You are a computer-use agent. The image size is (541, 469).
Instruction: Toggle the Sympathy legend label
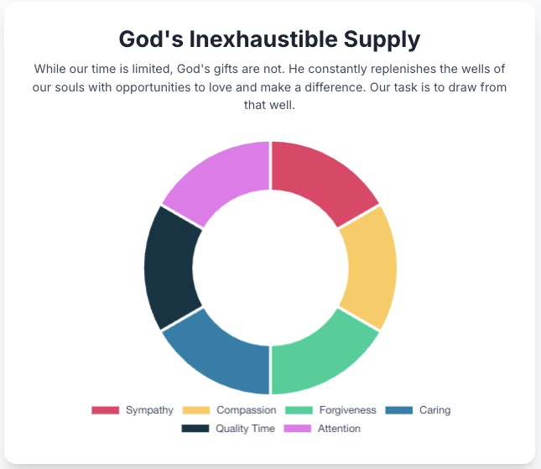pyautogui.click(x=149, y=410)
